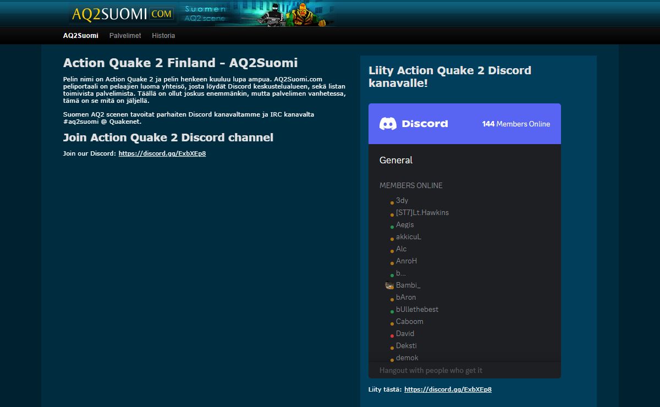Screen dimensions: 660x407
Task: Click heading Liity Action Quake 2 Discord kanavalle
Action: 450,77
